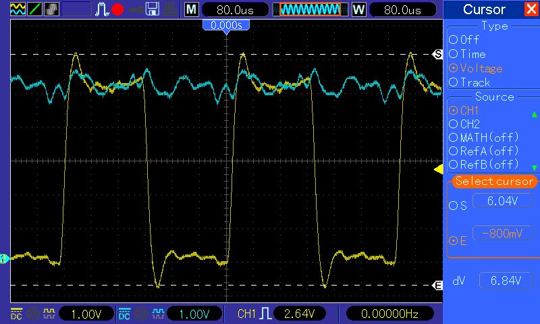
Task: Click the green down arrow in Source list
Action: click(x=534, y=167)
